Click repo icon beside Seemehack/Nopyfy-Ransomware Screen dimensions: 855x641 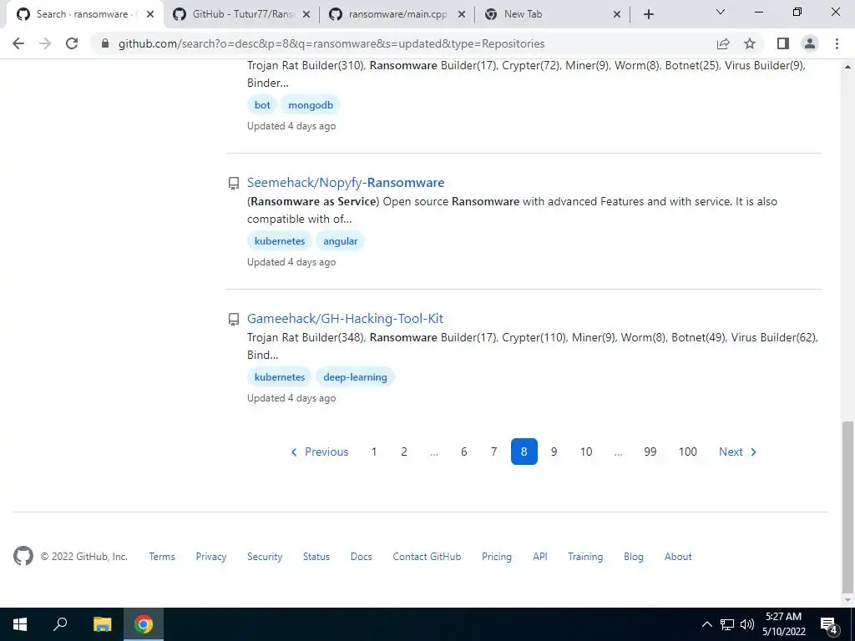[x=234, y=183]
